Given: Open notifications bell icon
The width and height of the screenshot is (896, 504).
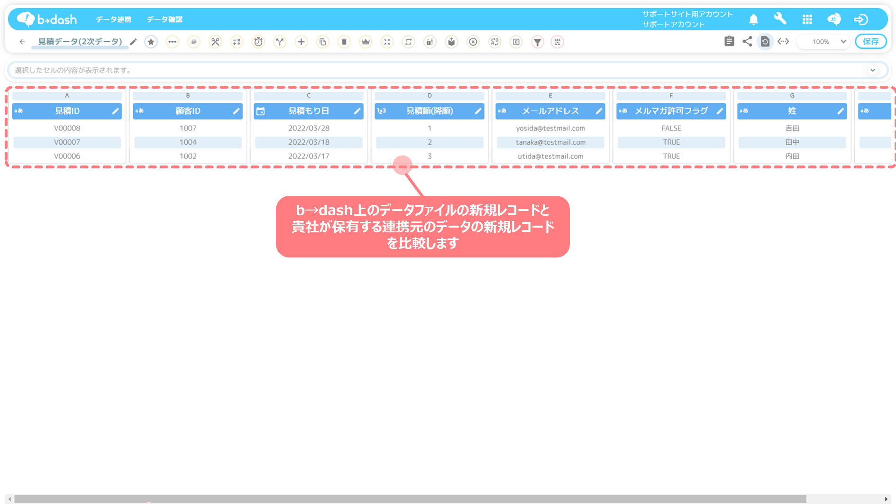Looking at the screenshot, I should pos(753,19).
